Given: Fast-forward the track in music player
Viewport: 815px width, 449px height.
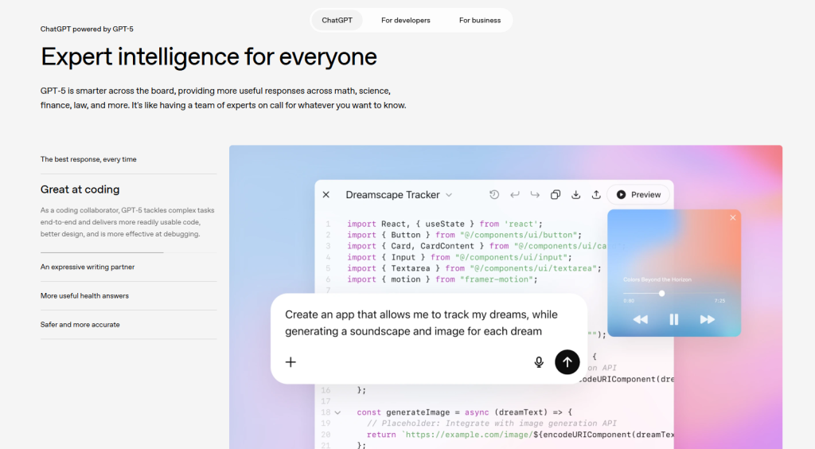Looking at the screenshot, I should [x=708, y=319].
